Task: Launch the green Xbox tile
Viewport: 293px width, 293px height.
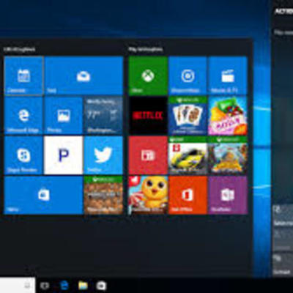Action: 148,75
